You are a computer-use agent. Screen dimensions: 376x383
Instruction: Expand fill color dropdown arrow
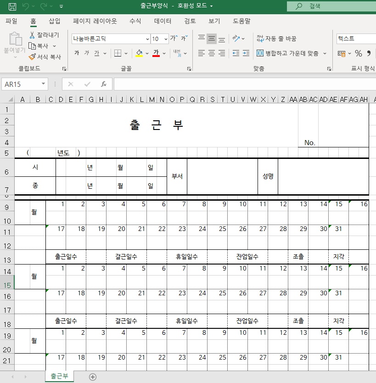[x=147, y=53]
